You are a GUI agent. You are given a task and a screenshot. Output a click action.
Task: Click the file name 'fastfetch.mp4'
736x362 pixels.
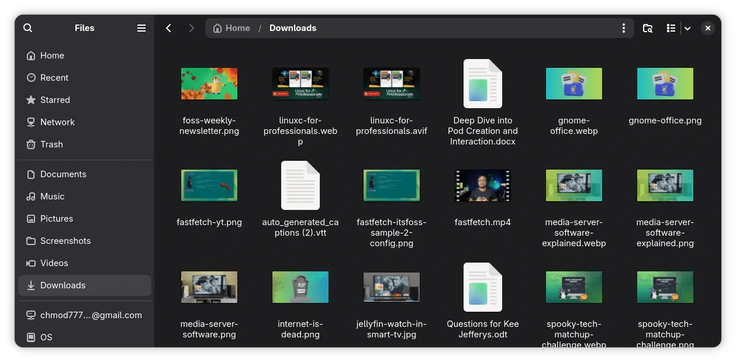tap(483, 222)
